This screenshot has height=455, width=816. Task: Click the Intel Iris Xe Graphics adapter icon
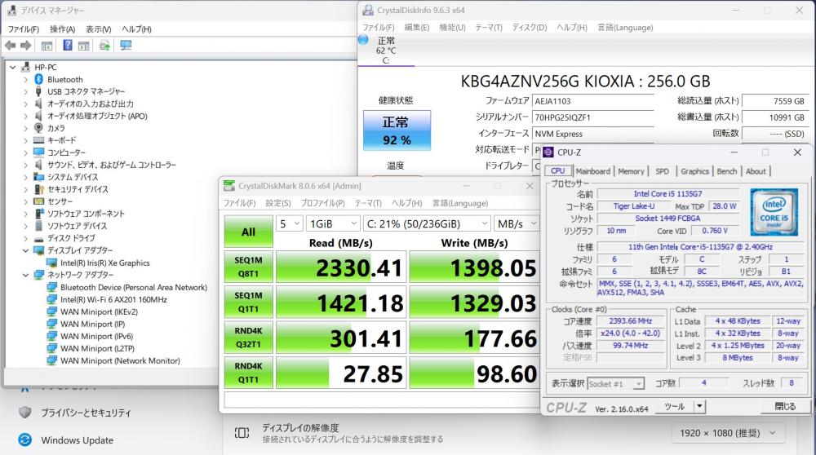pos(51,263)
